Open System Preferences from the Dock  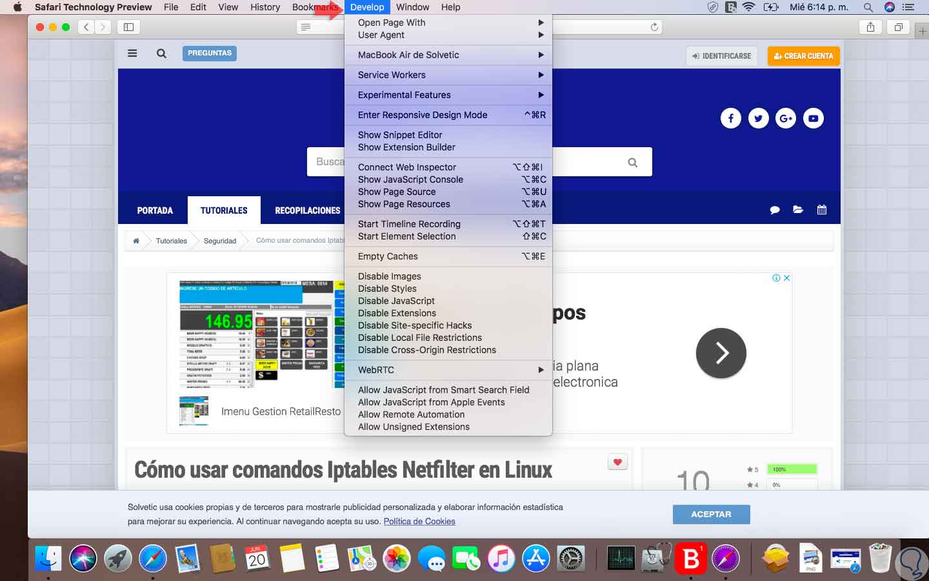click(x=571, y=558)
